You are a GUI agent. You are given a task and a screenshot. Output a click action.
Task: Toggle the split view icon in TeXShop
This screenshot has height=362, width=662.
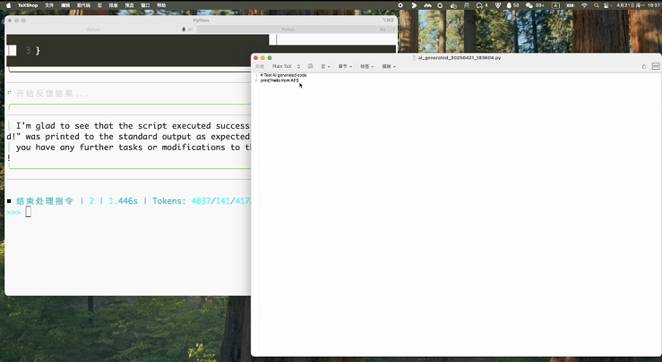pyautogui.click(x=656, y=66)
